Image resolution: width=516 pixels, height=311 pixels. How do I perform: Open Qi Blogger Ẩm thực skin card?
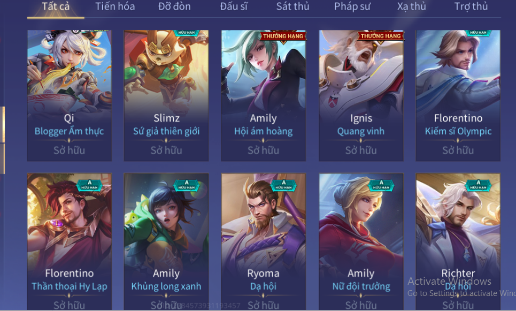click(69, 95)
